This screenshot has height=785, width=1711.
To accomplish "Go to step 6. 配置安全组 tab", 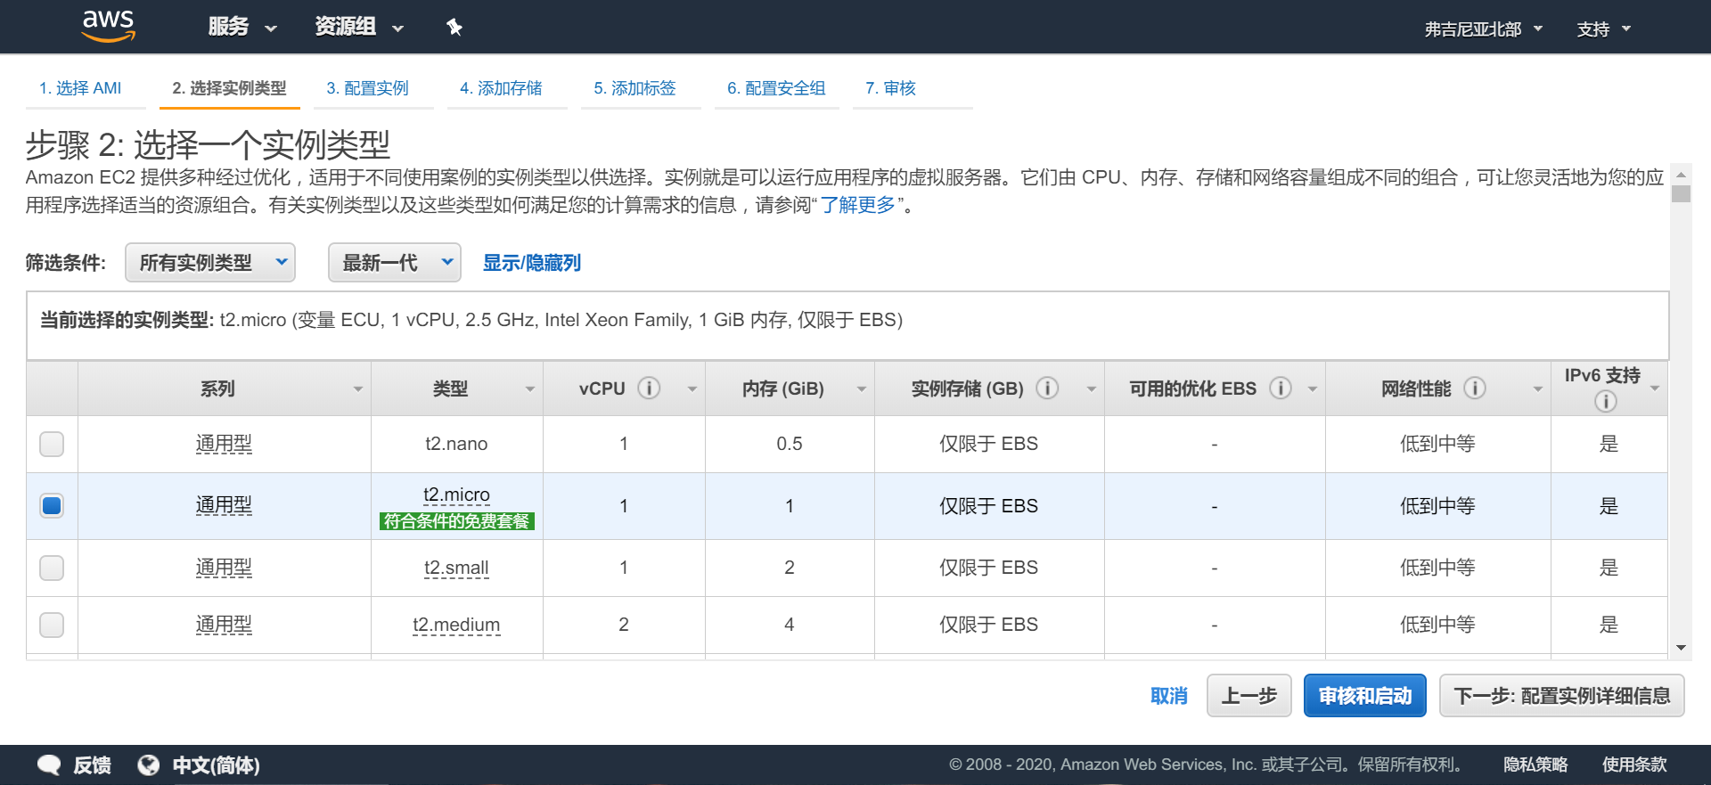I will point(776,88).
